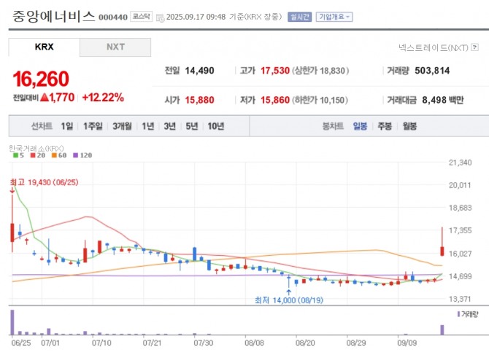Select the 3년 line chart period
The width and height of the screenshot is (489, 355).
169,126
